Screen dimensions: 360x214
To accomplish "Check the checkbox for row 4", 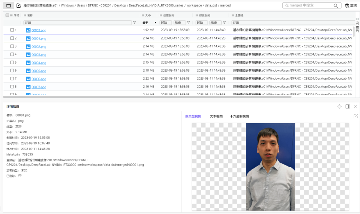I will click(x=12, y=54).
